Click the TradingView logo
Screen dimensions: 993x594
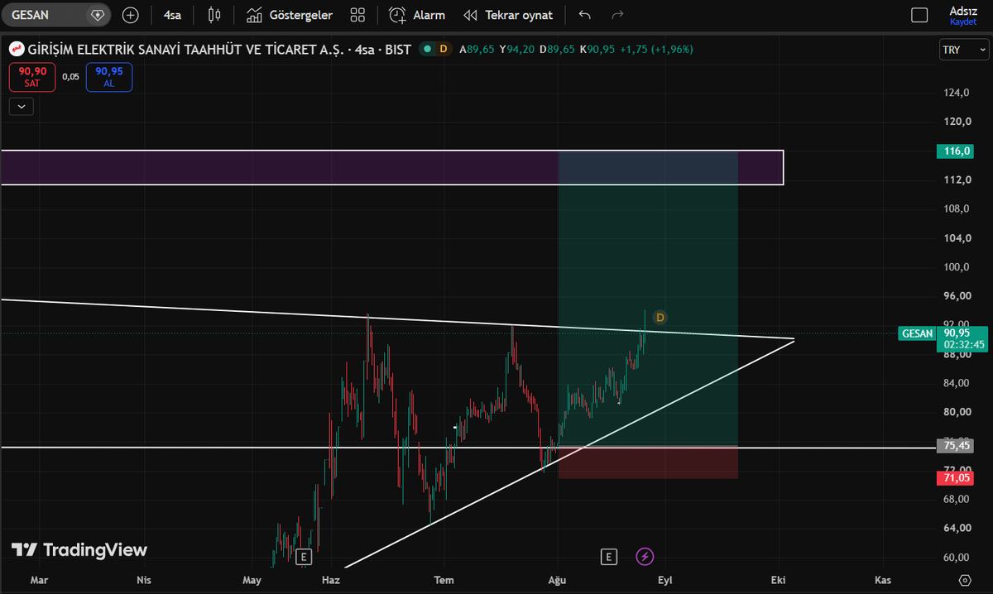click(79, 550)
